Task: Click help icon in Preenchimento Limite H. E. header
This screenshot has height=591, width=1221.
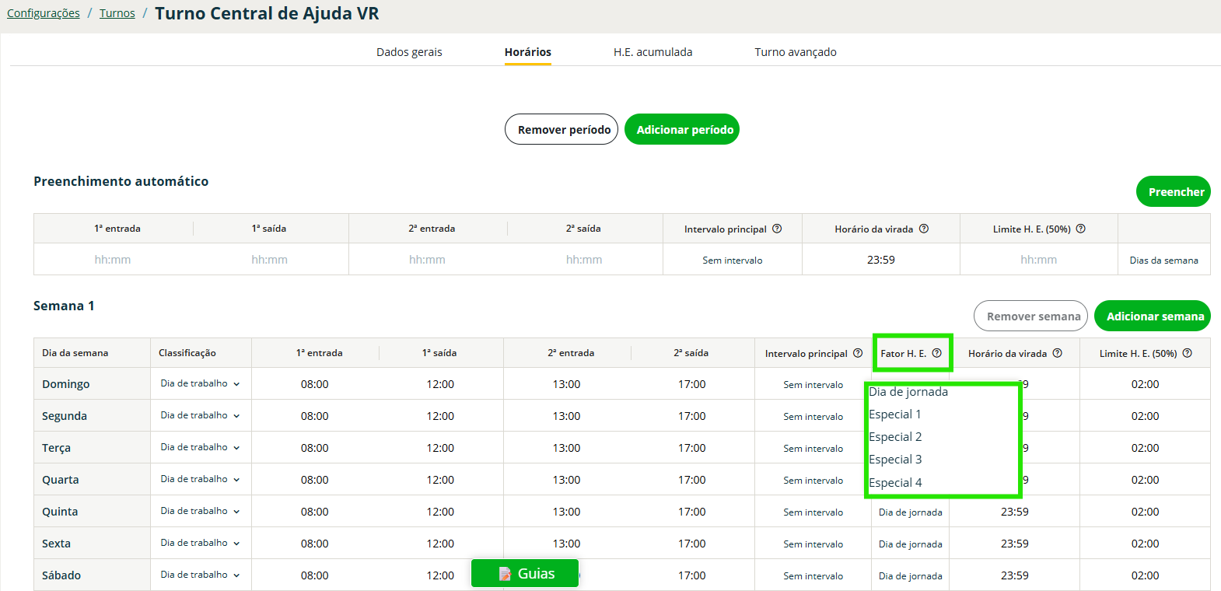Action: coord(1080,229)
